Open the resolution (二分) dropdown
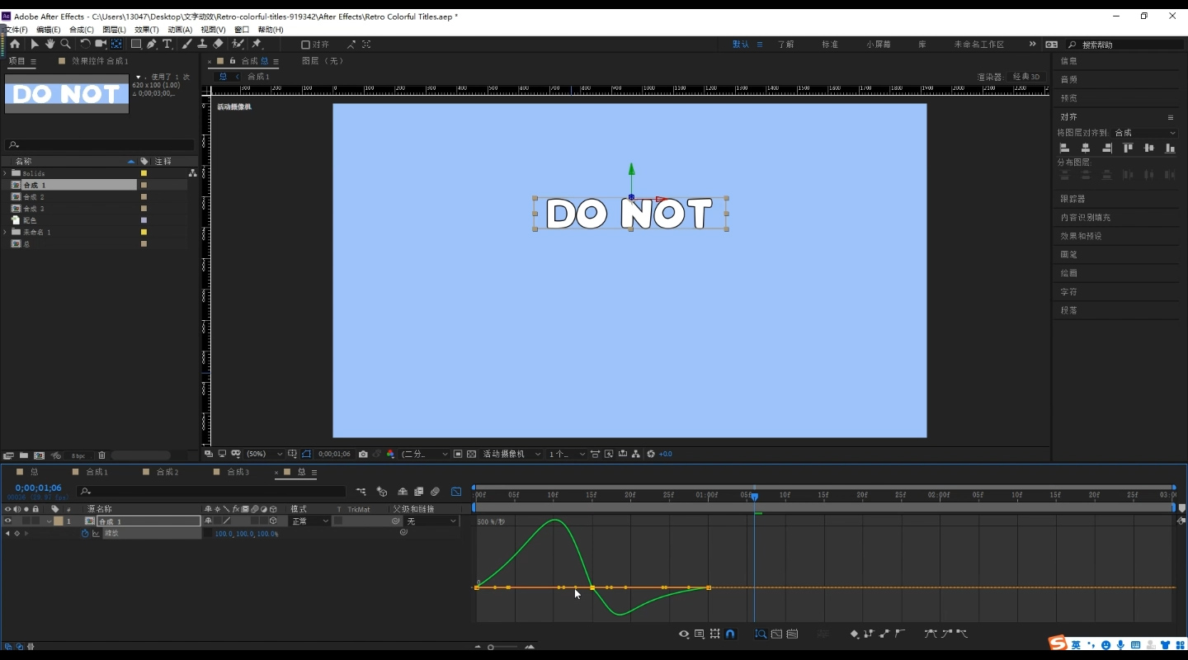This screenshot has height=660, width=1188. click(x=425, y=454)
